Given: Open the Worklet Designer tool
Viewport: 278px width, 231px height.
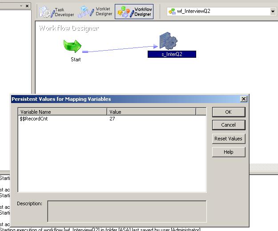Looking at the screenshot, I should point(95,12).
